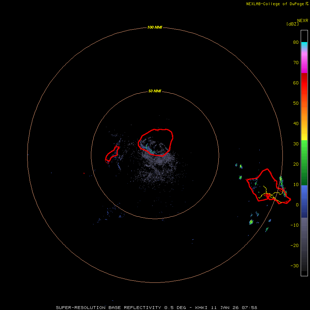Click the 30 dBZ scale value
This screenshot has width=310, height=310.
pyautogui.click(x=296, y=144)
